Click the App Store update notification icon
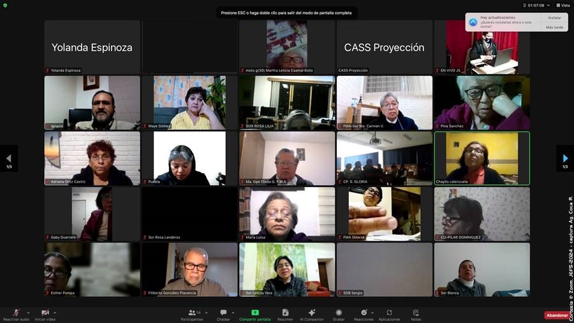This screenshot has width=574, height=323. pyautogui.click(x=473, y=22)
